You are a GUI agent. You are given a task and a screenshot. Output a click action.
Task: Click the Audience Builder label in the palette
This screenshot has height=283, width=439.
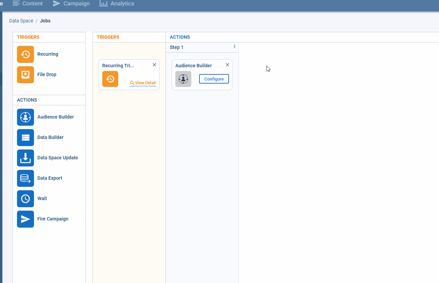pyautogui.click(x=55, y=117)
